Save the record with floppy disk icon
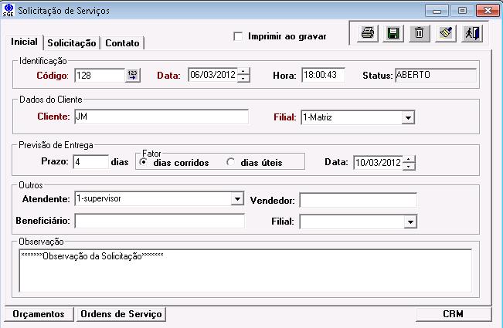Viewport: 503px width, 328px height. [393, 33]
